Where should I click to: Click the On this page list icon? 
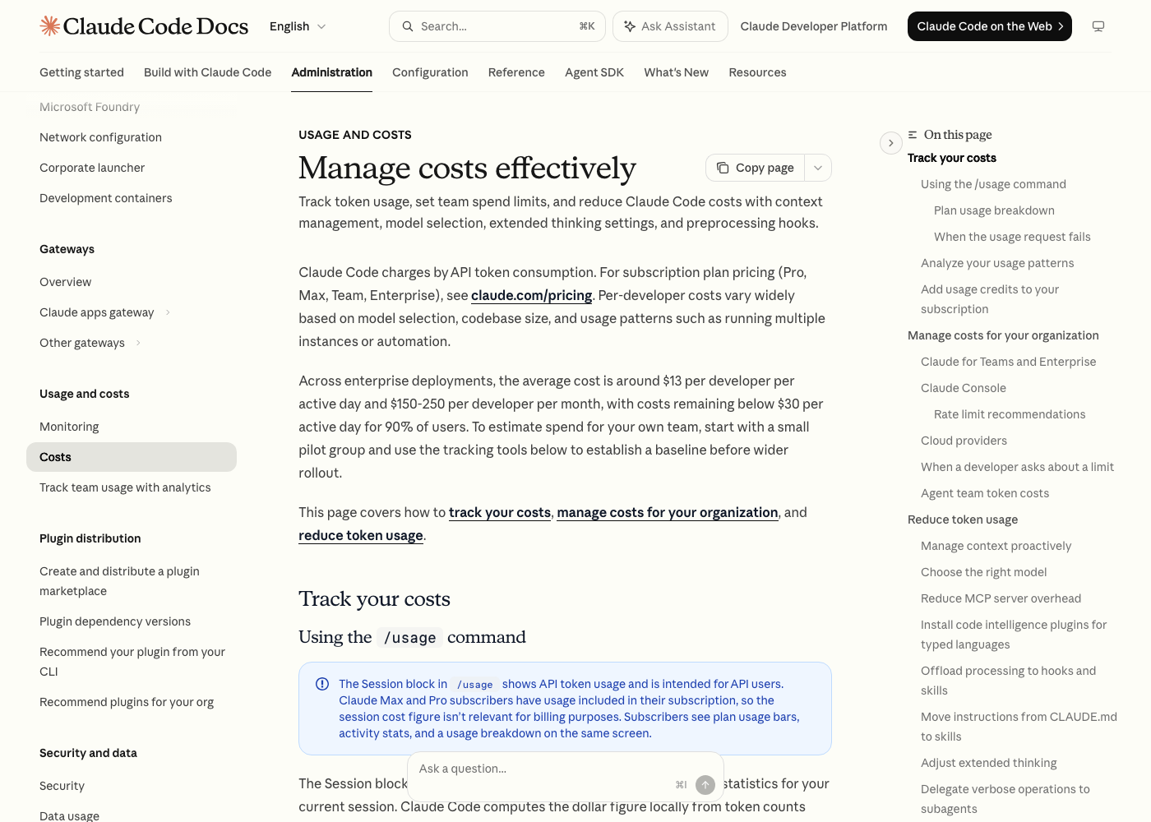pos(913,135)
